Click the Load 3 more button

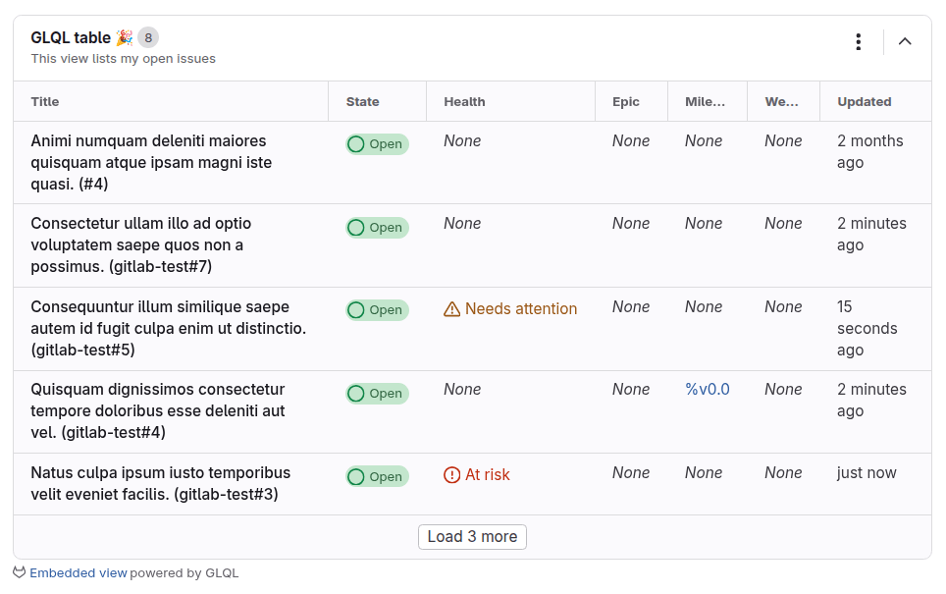(472, 537)
